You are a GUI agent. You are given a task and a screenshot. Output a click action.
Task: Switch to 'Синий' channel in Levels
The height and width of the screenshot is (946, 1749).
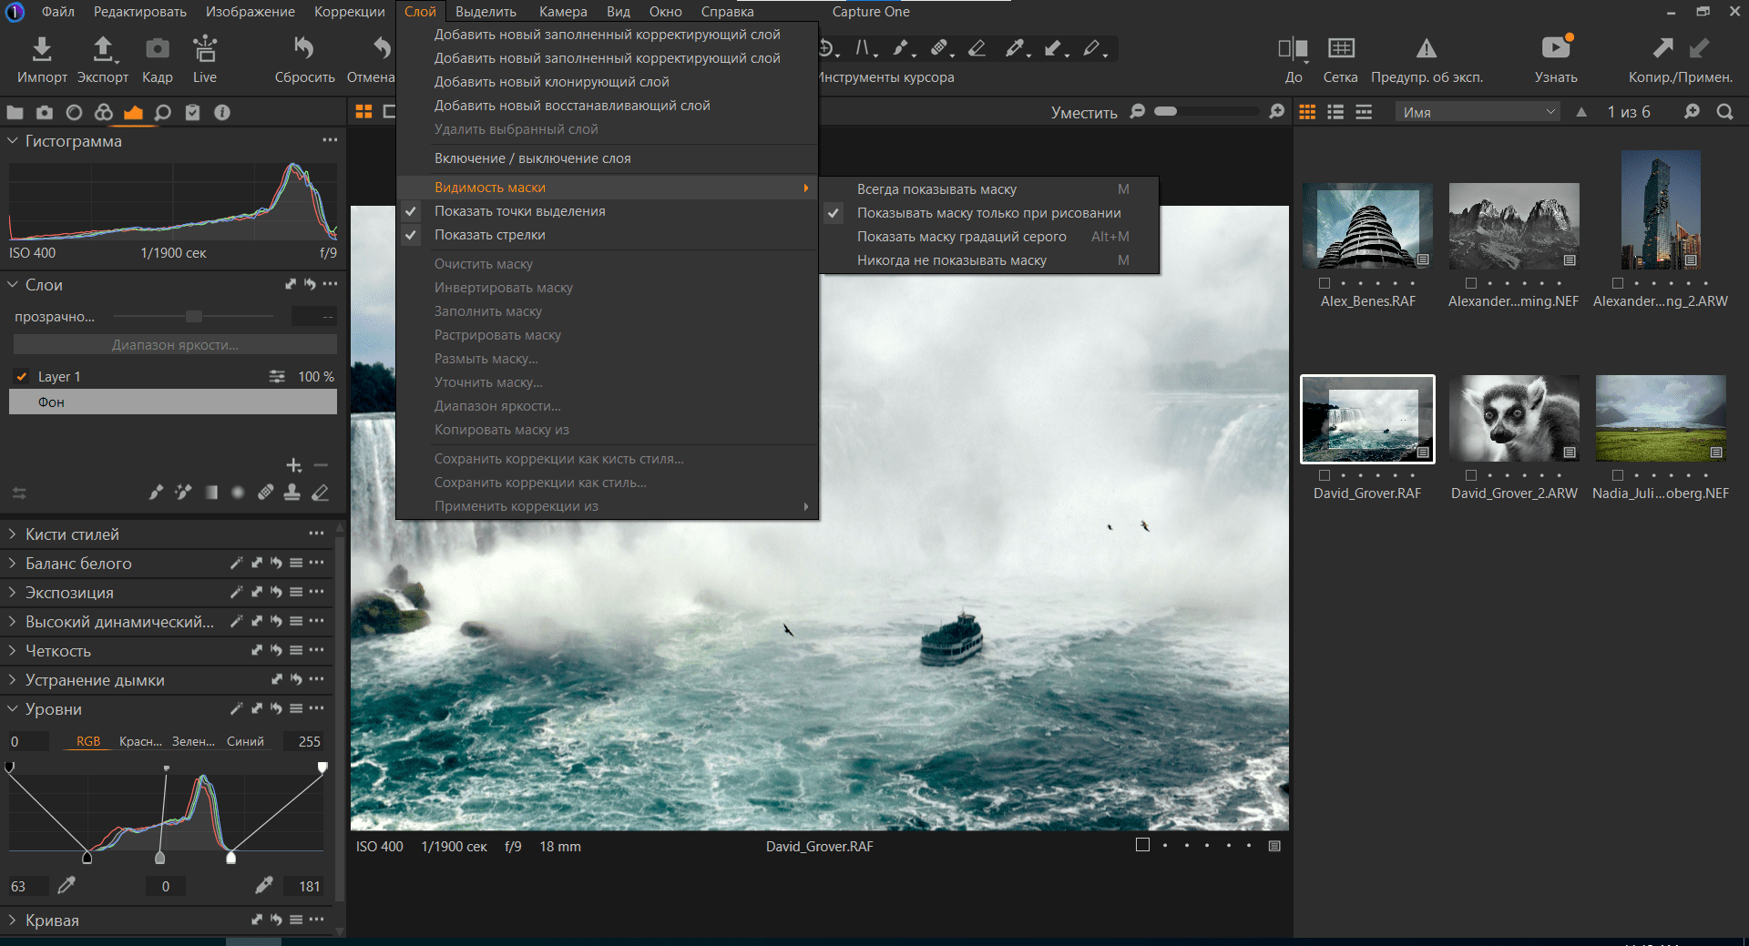point(245,742)
